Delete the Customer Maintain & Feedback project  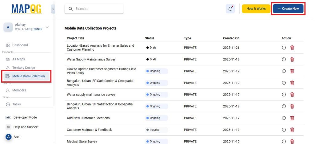[x=292, y=130]
